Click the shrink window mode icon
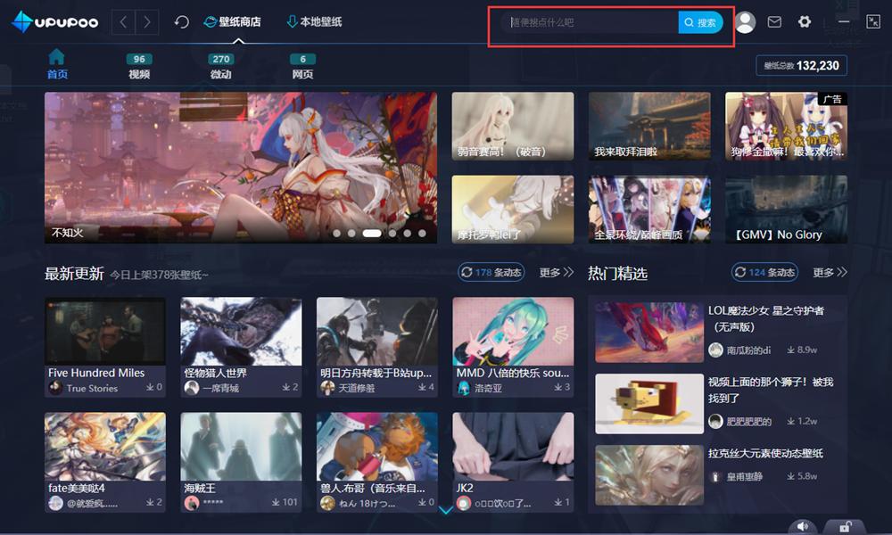The image size is (892, 535). [873, 22]
